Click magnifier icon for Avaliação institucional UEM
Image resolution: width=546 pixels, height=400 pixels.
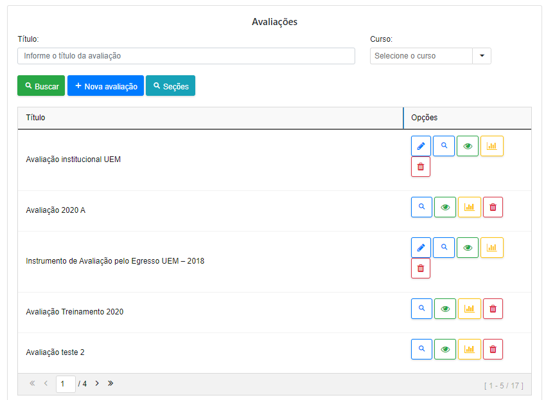(x=444, y=146)
